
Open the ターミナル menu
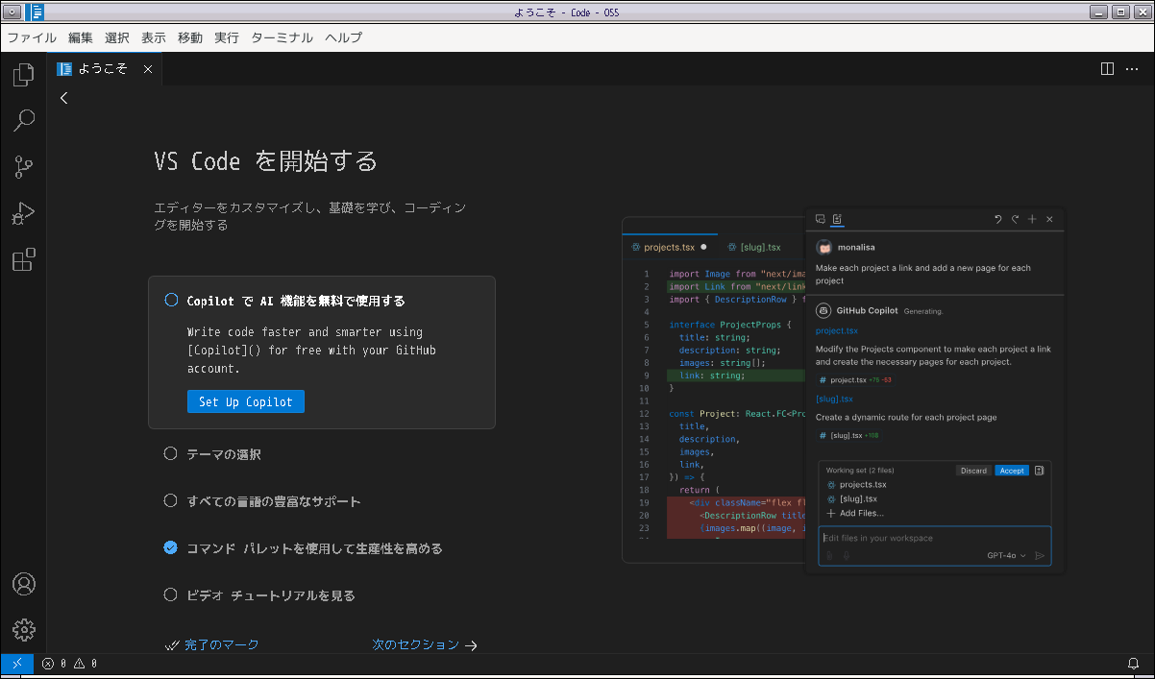click(x=282, y=37)
